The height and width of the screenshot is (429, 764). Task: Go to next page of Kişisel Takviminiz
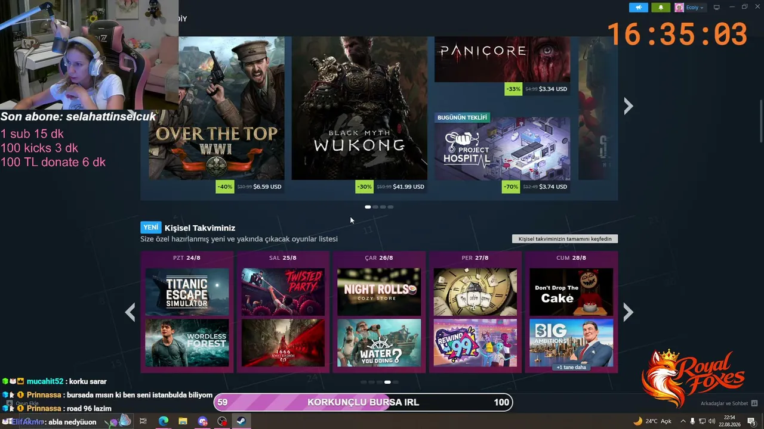[628, 312]
